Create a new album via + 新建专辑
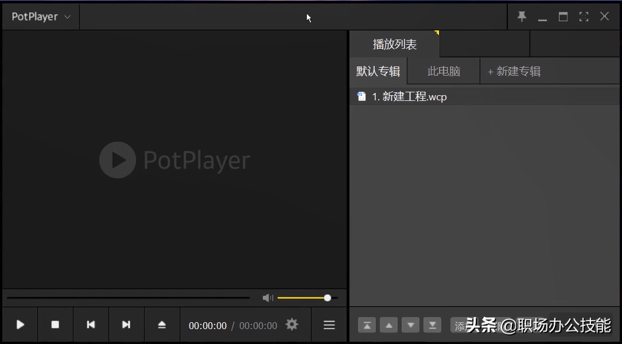This screenshot has height=344, width=622. tap(514, 71)
